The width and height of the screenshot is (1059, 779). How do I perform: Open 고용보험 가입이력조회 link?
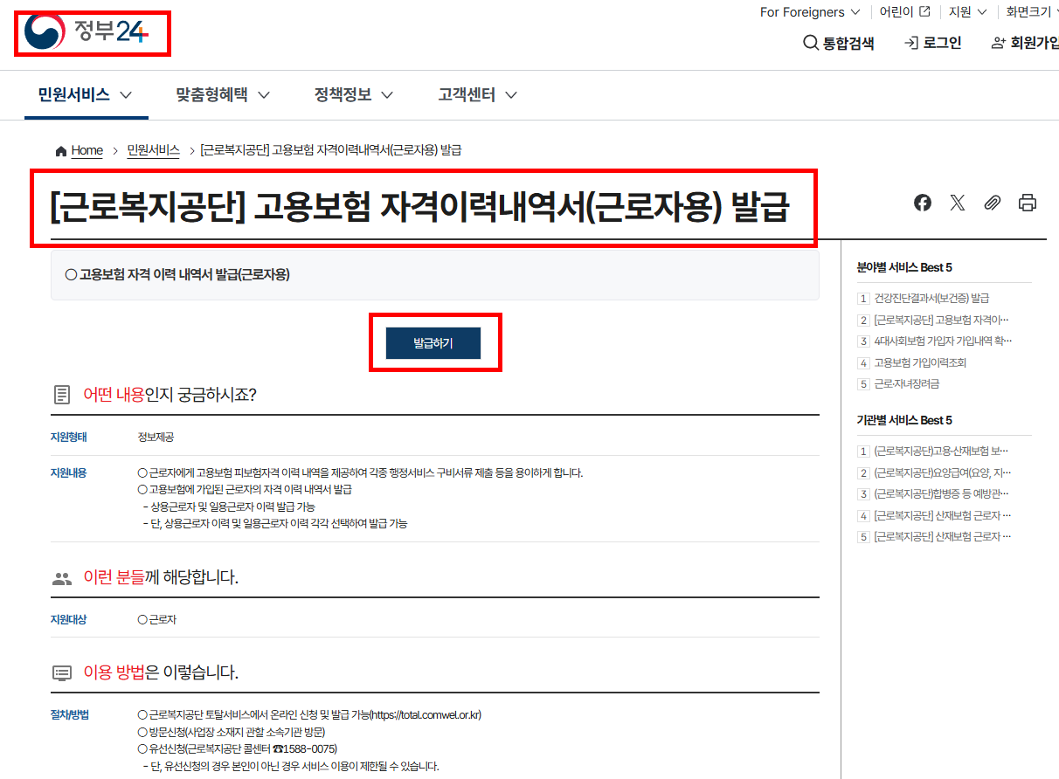click(920, 362)
